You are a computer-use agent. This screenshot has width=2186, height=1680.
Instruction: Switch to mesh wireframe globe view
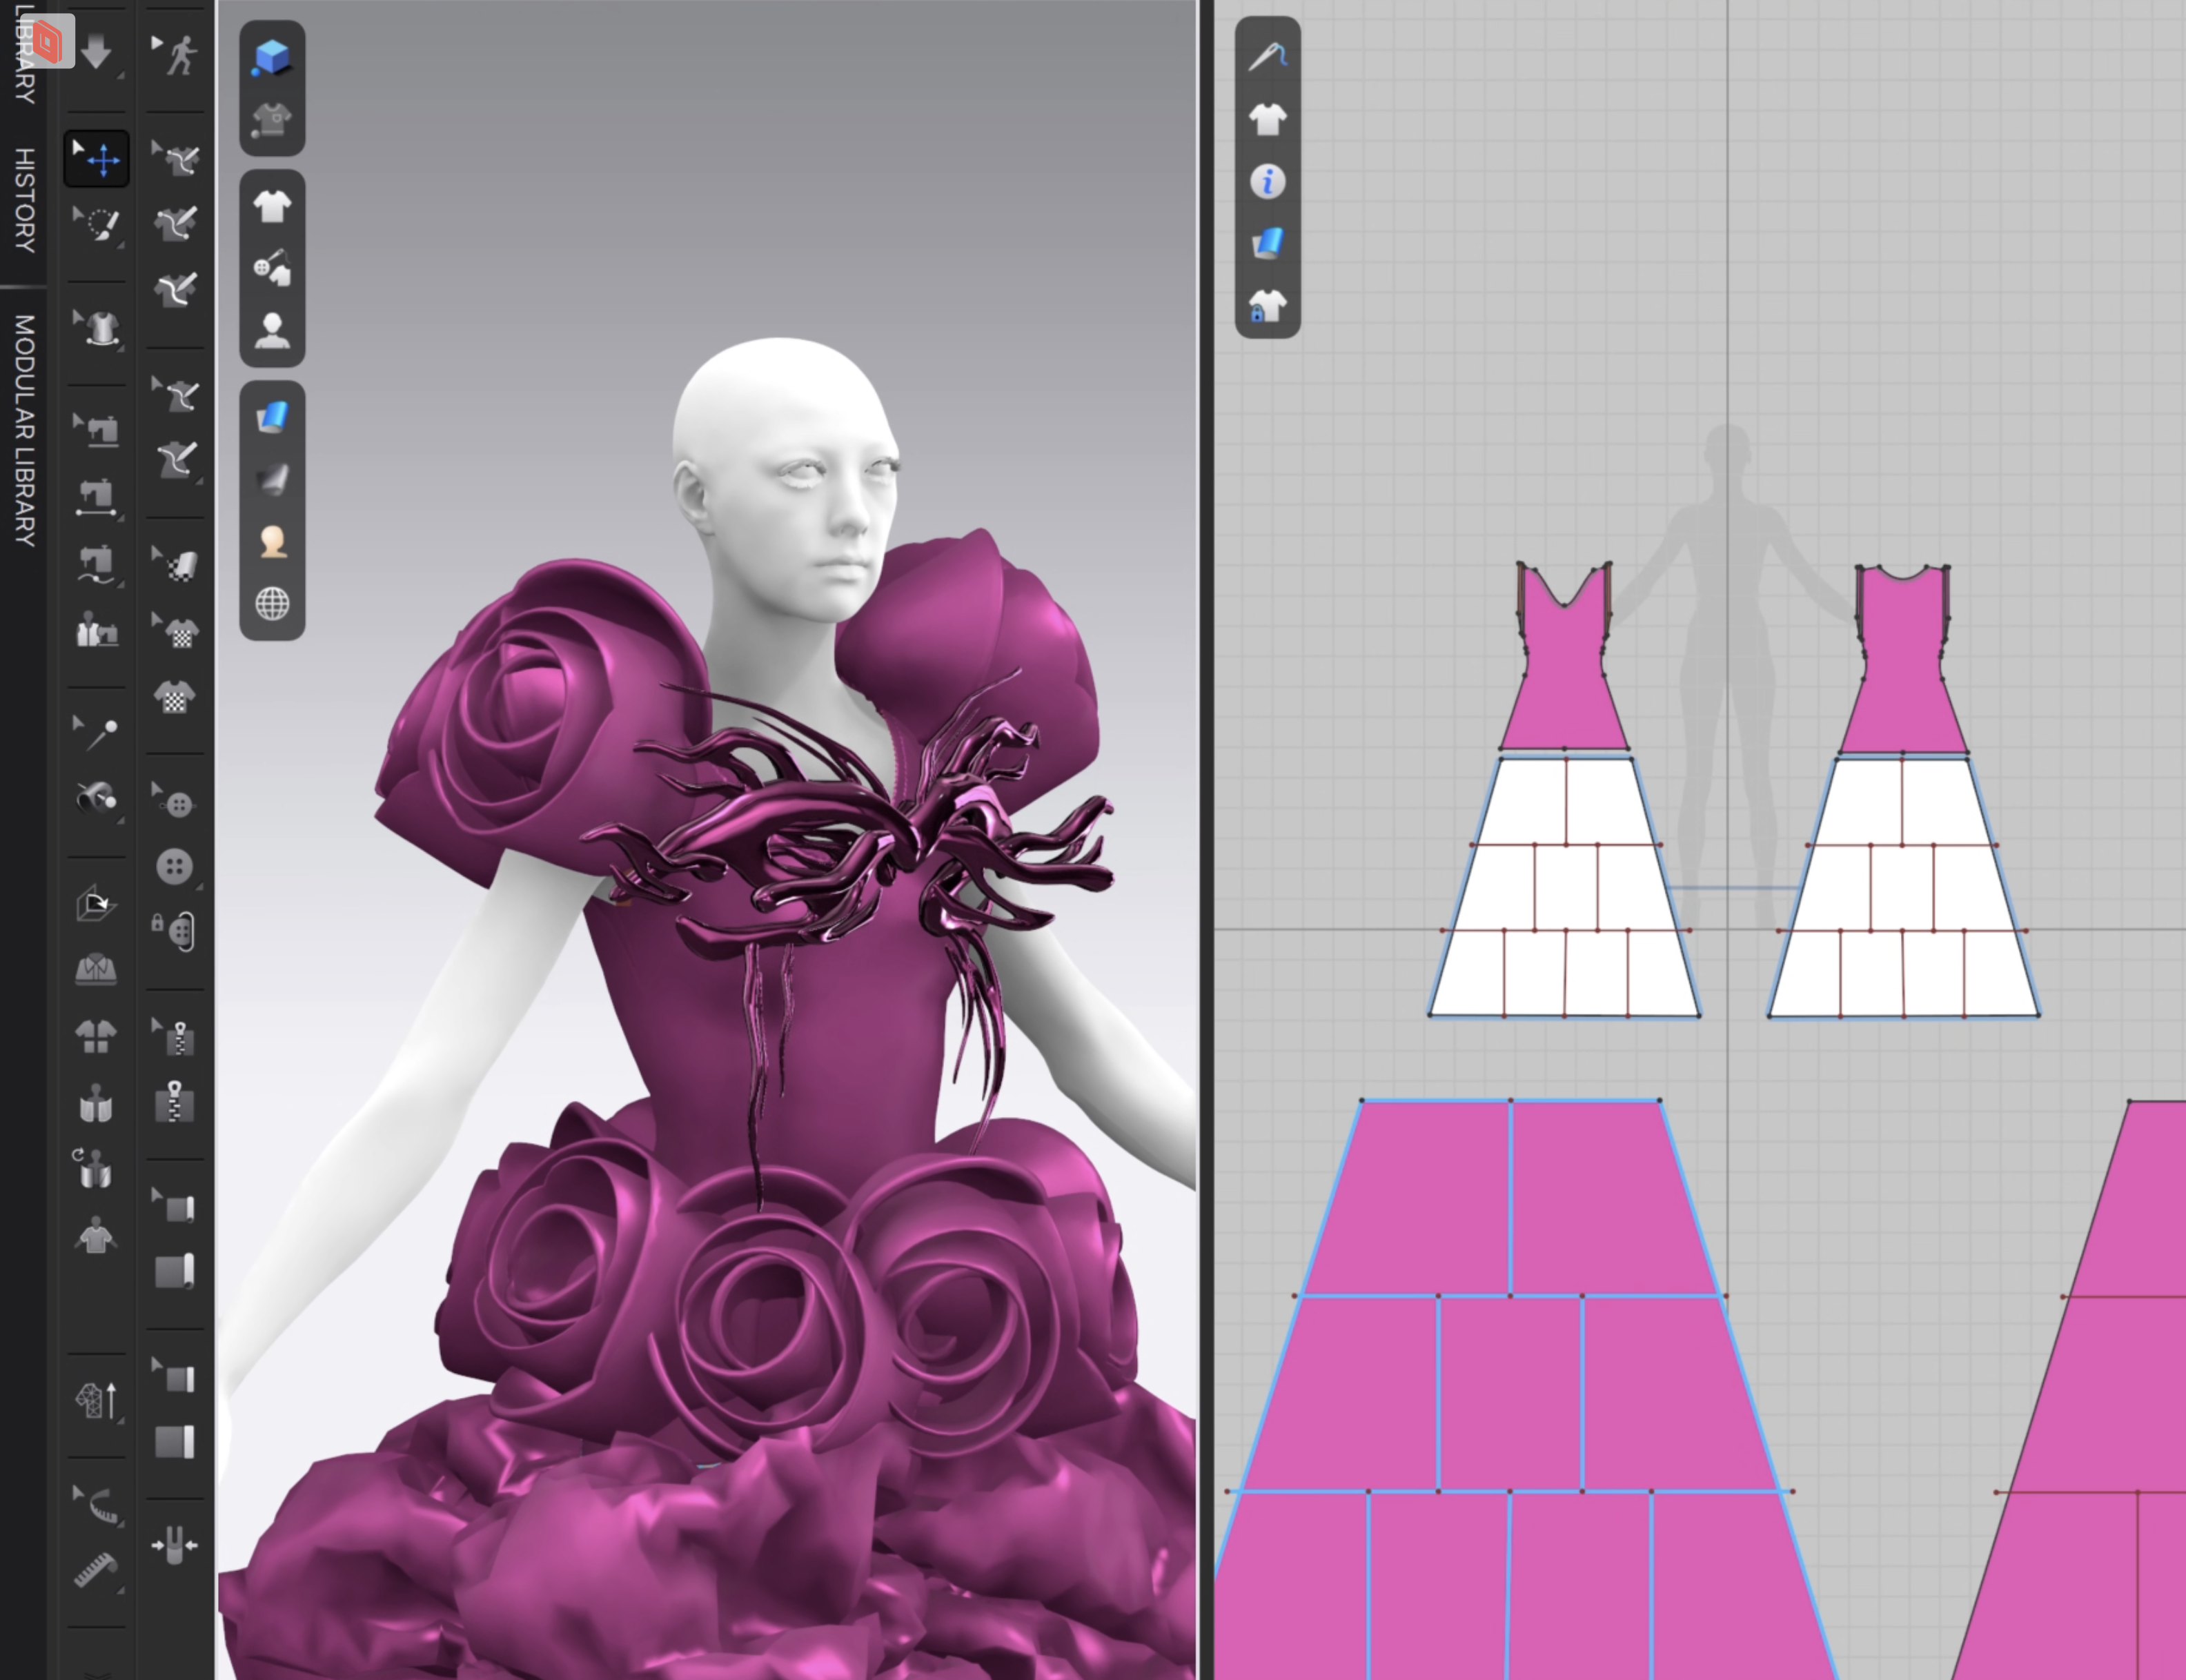pos(272,603)
